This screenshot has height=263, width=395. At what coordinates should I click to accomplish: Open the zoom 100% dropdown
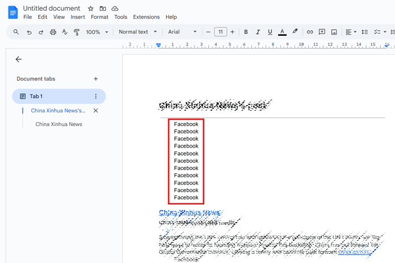[97, 32]
